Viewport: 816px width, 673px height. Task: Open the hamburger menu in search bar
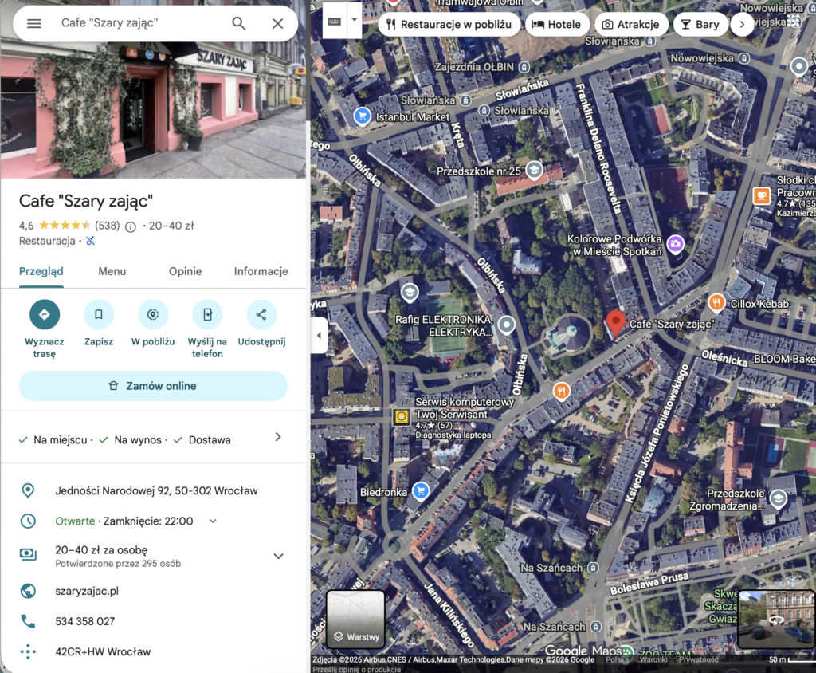coord(33,23)
